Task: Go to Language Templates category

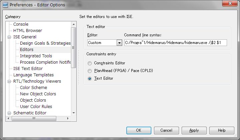Action: point(33,75)
